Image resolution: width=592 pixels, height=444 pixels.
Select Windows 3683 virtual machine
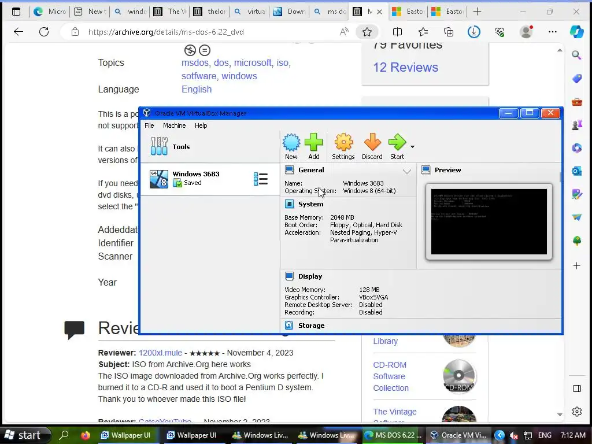[x=209, y=179]
